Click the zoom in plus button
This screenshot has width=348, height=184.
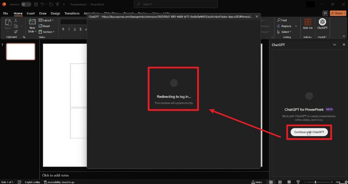click(332, 182)
